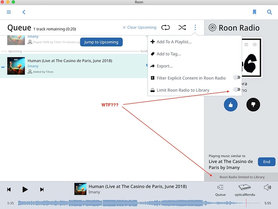Open search with the magnifier icon
The width and height of the screenshot is (278, 209).
(270, 12)
